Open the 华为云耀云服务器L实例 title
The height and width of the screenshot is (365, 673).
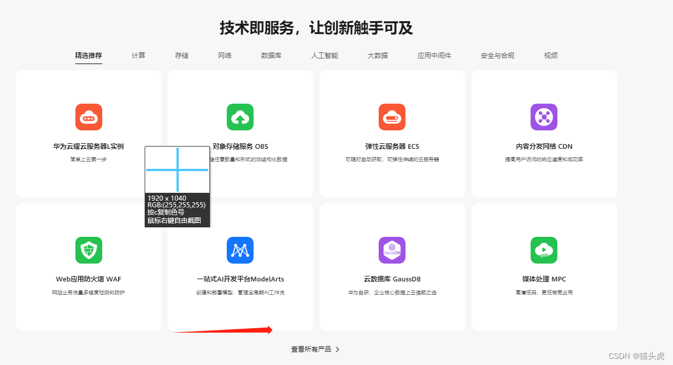point(88,147)
